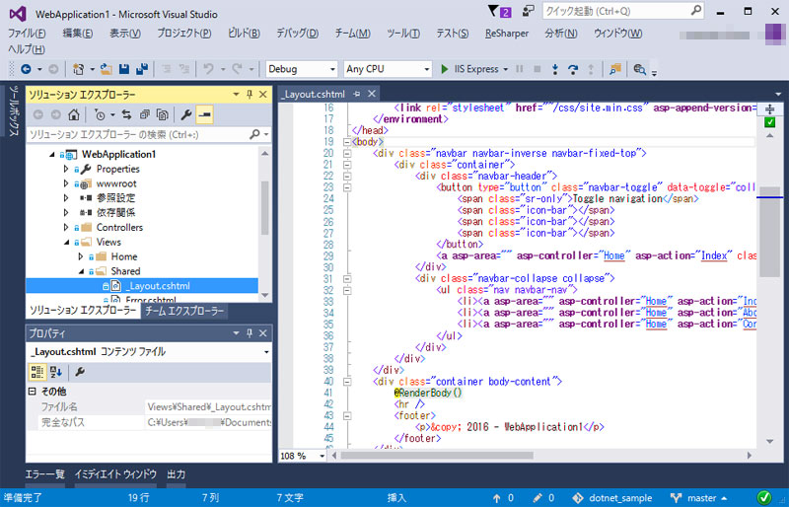
Task: Collapse the body tag outlining on line 19
Action: 347,142
